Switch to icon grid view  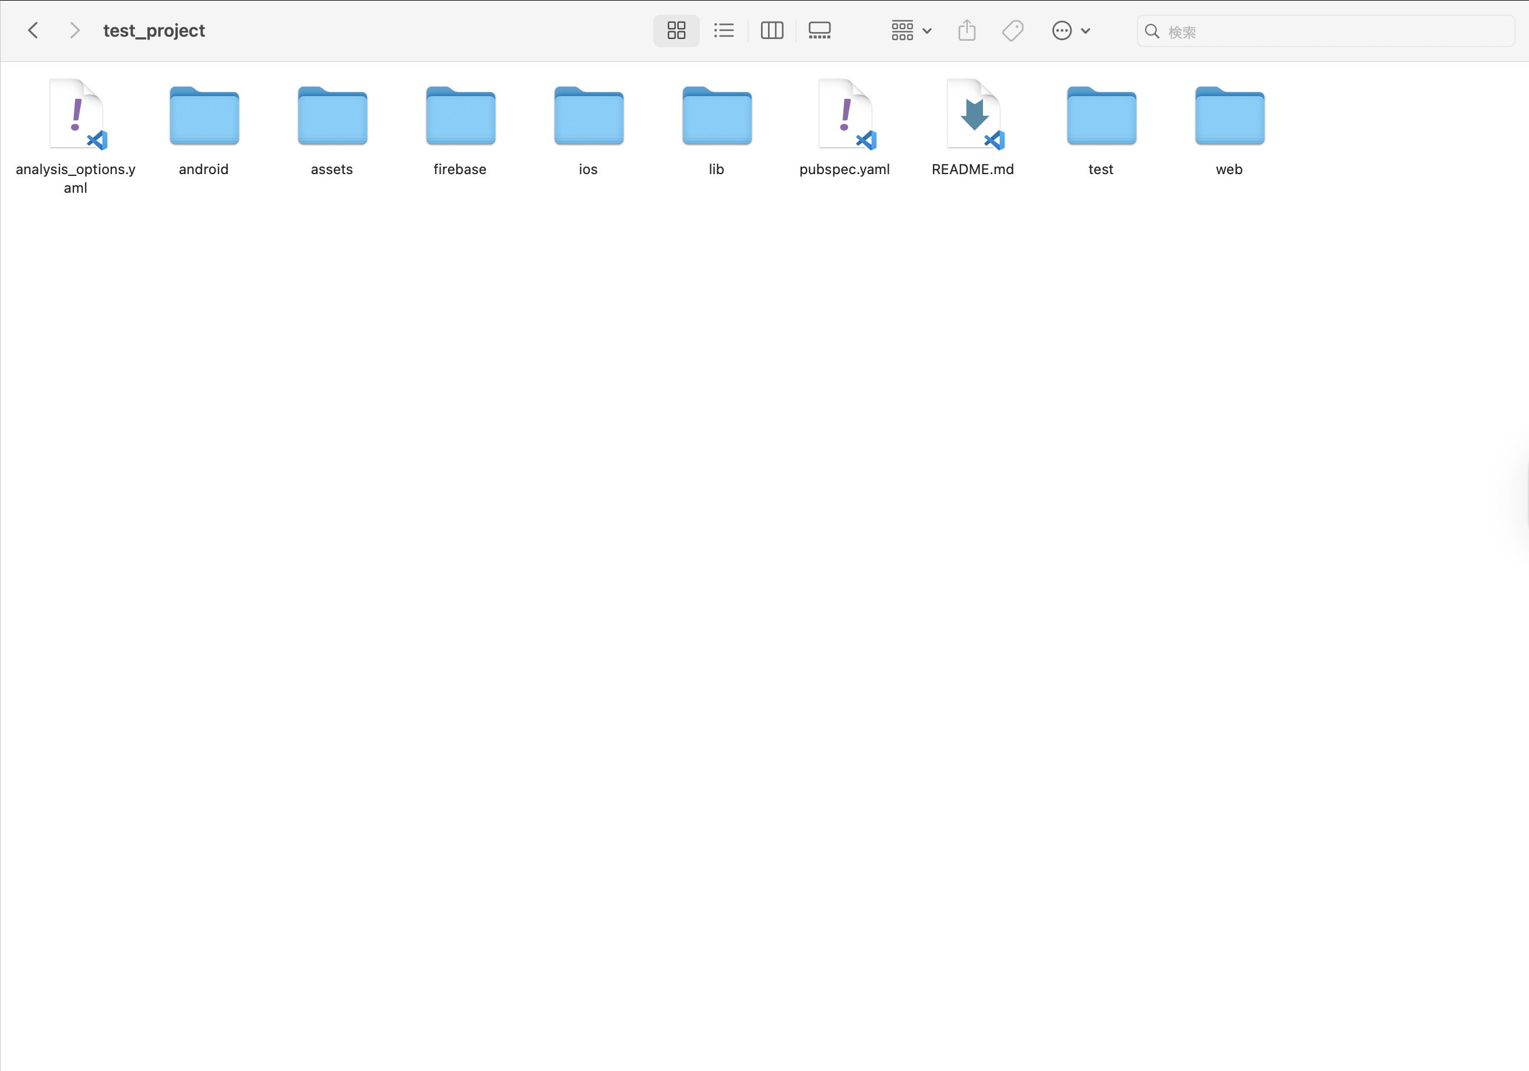pyautogui.click(x=676, y=31)
